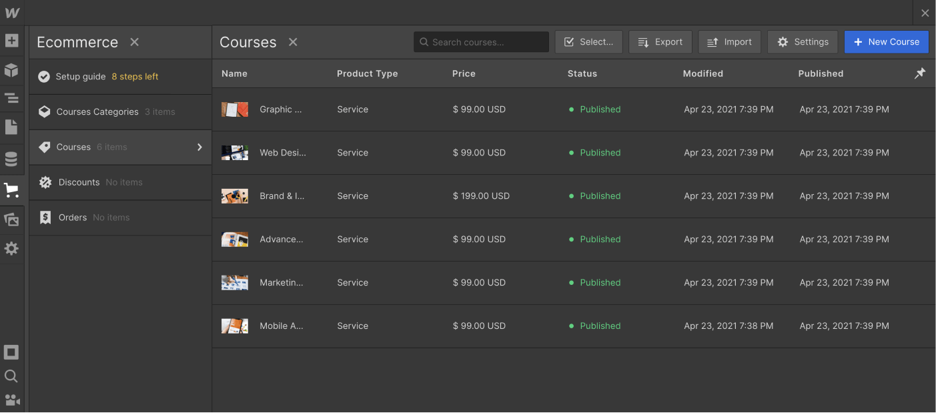
Task: Click the Marketin... course name
Action: tap(282, 283)
